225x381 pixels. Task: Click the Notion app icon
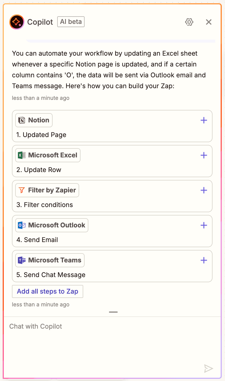[22, 120]
